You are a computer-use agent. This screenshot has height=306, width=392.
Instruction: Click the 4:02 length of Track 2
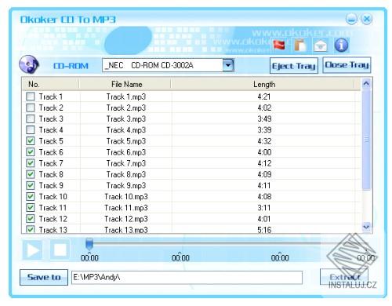pos(264,107)
